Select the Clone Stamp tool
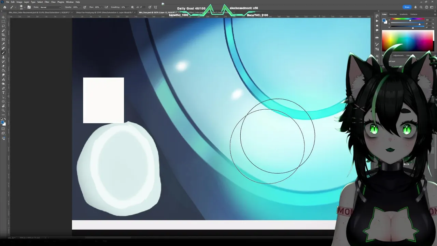 (3, 57)
